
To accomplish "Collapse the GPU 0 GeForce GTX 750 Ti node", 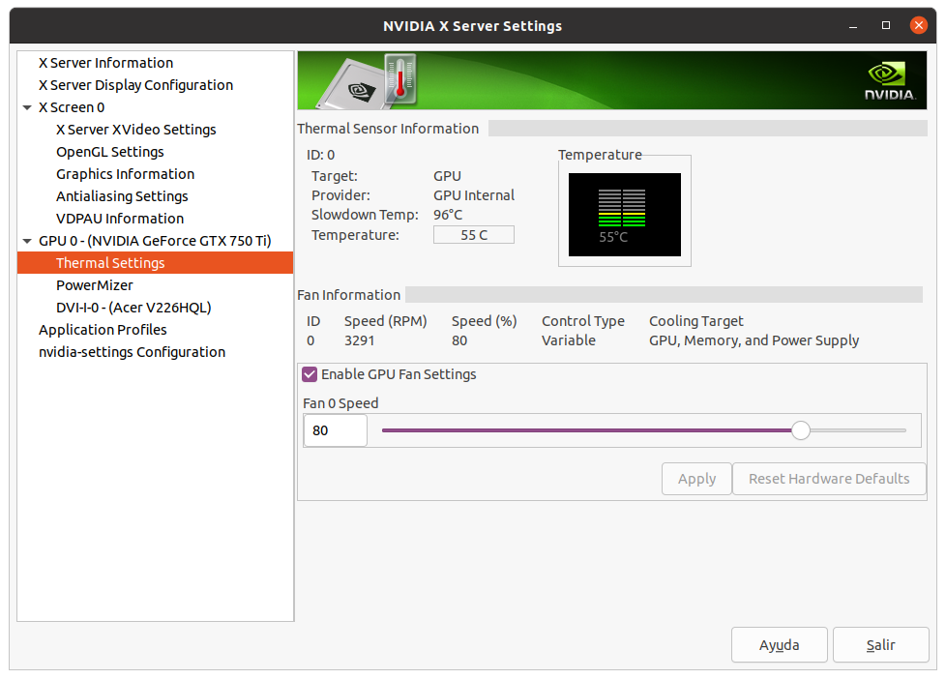I will tap(27, 242).
